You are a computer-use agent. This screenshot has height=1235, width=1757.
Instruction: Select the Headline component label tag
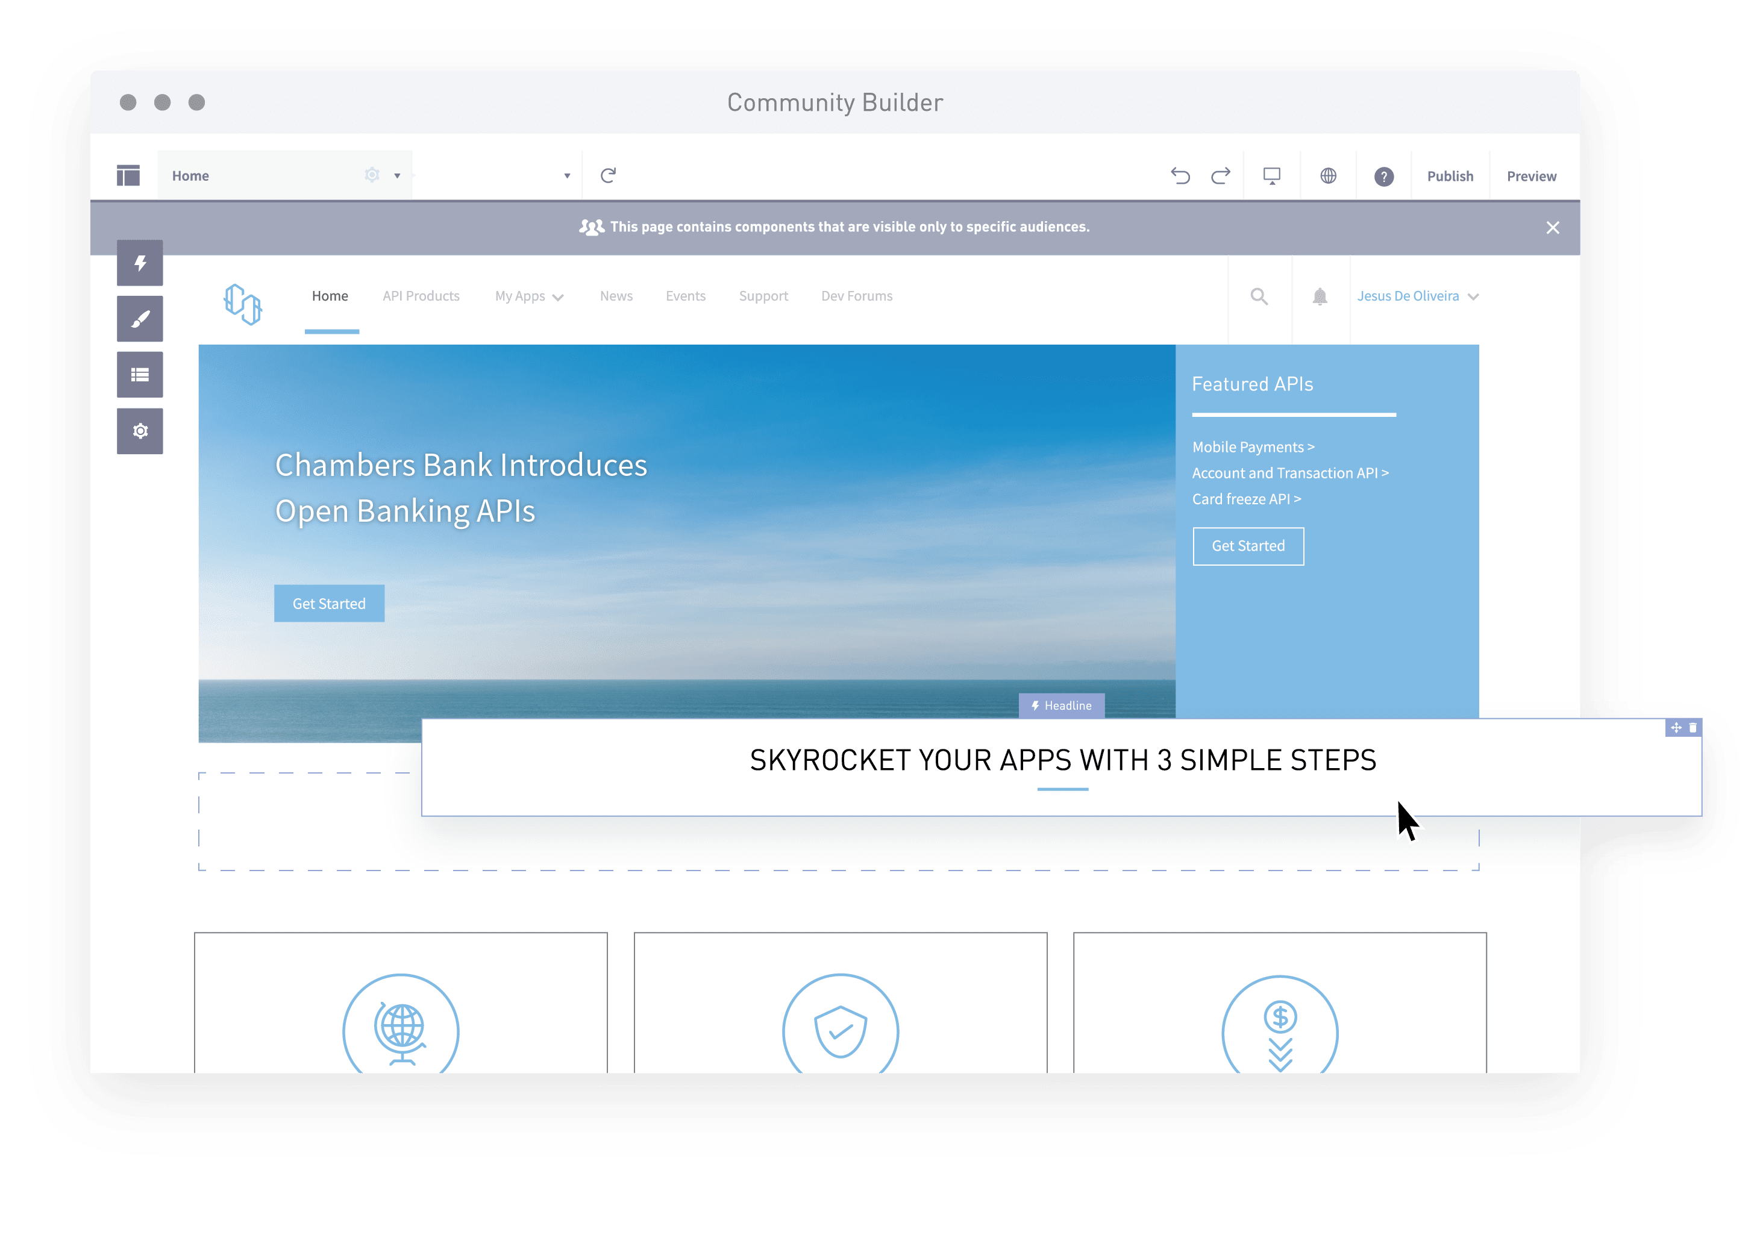tap(1062, 705)
